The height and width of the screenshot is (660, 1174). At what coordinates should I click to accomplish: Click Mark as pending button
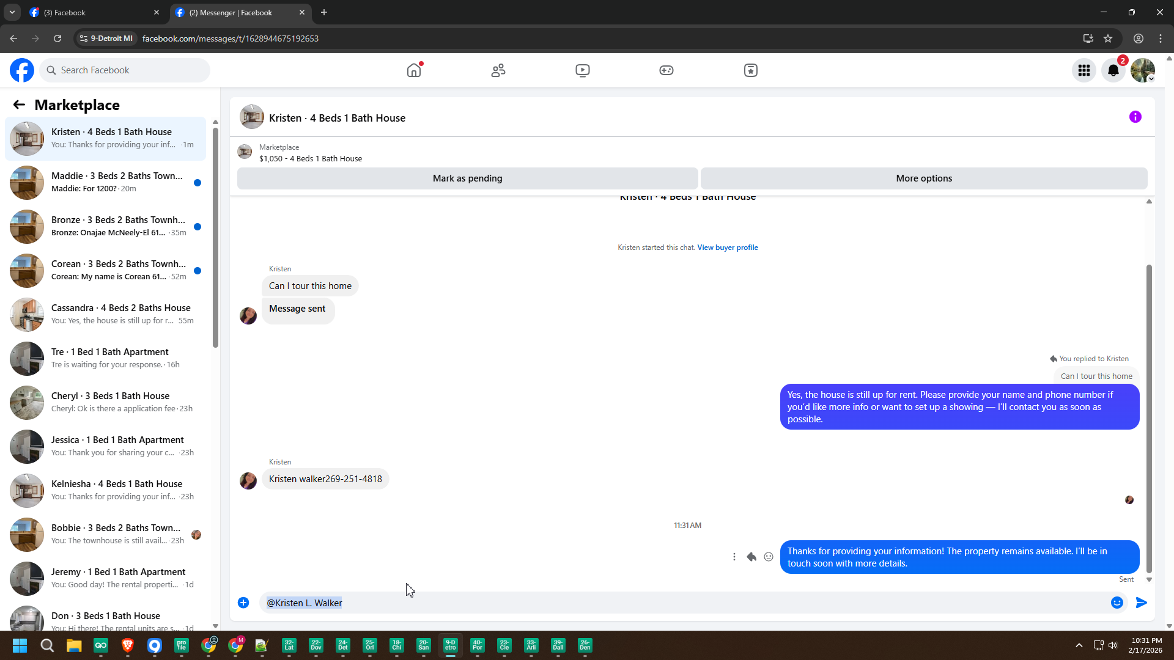click(467, 178)
